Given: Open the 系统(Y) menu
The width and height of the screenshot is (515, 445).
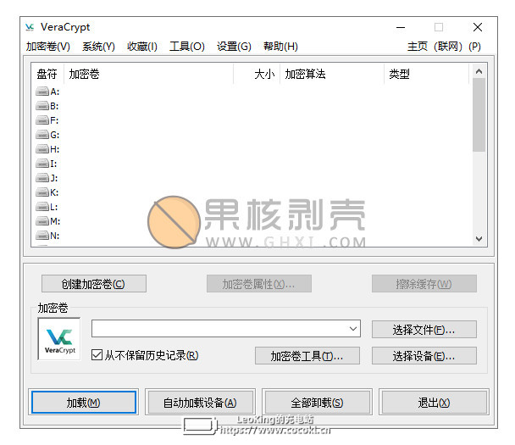Looking at the screenshot, I should (x=98, y=47).
